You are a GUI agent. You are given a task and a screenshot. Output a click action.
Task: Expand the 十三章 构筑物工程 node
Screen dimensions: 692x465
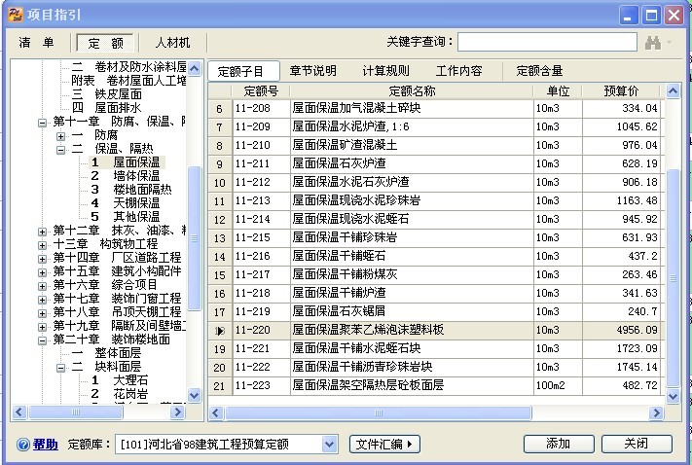pyautogui.click(x=43, y=245)
